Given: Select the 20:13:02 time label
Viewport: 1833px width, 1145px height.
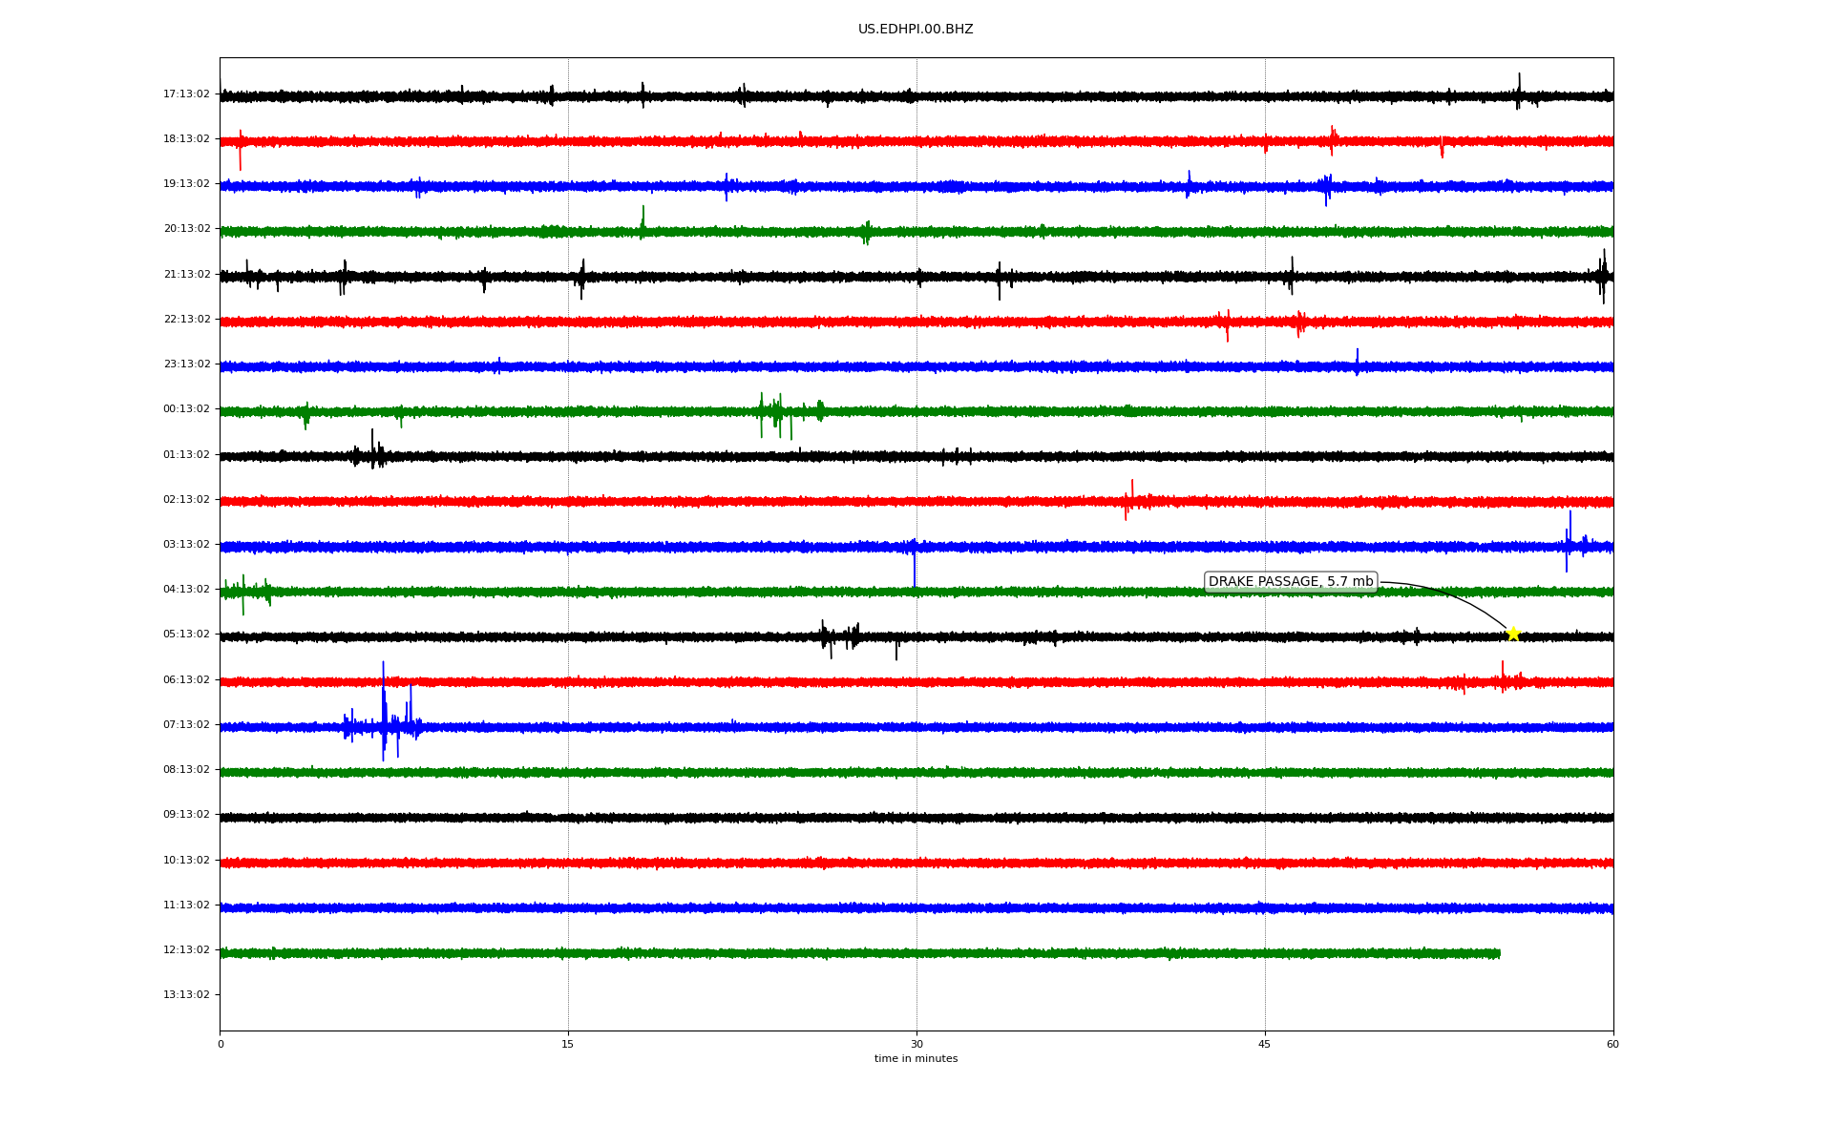Looking at the screenshot, I should pos(186,229).
